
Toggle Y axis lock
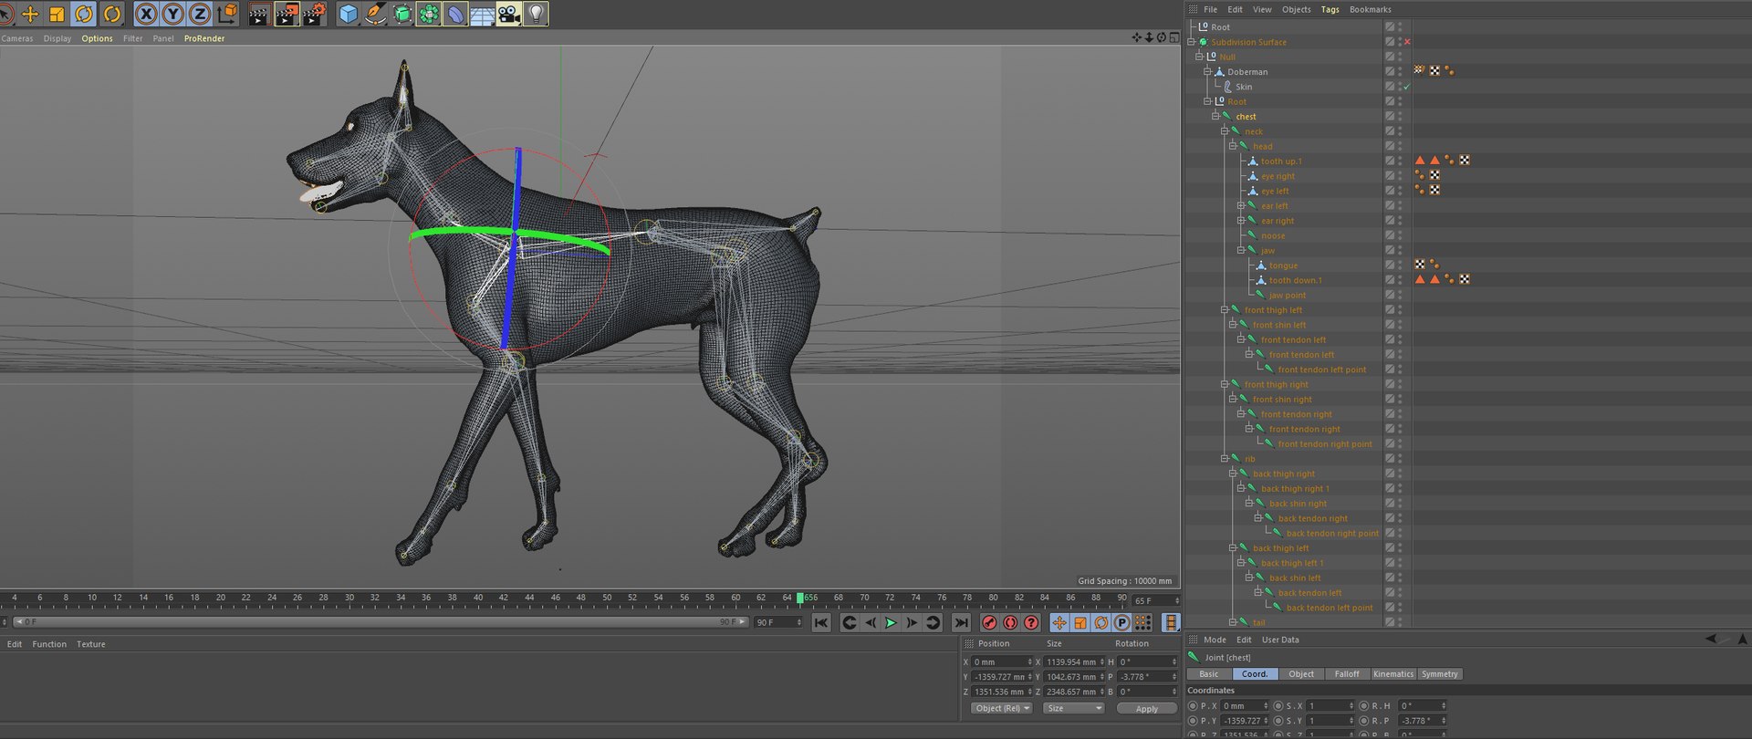pos(172,13)
